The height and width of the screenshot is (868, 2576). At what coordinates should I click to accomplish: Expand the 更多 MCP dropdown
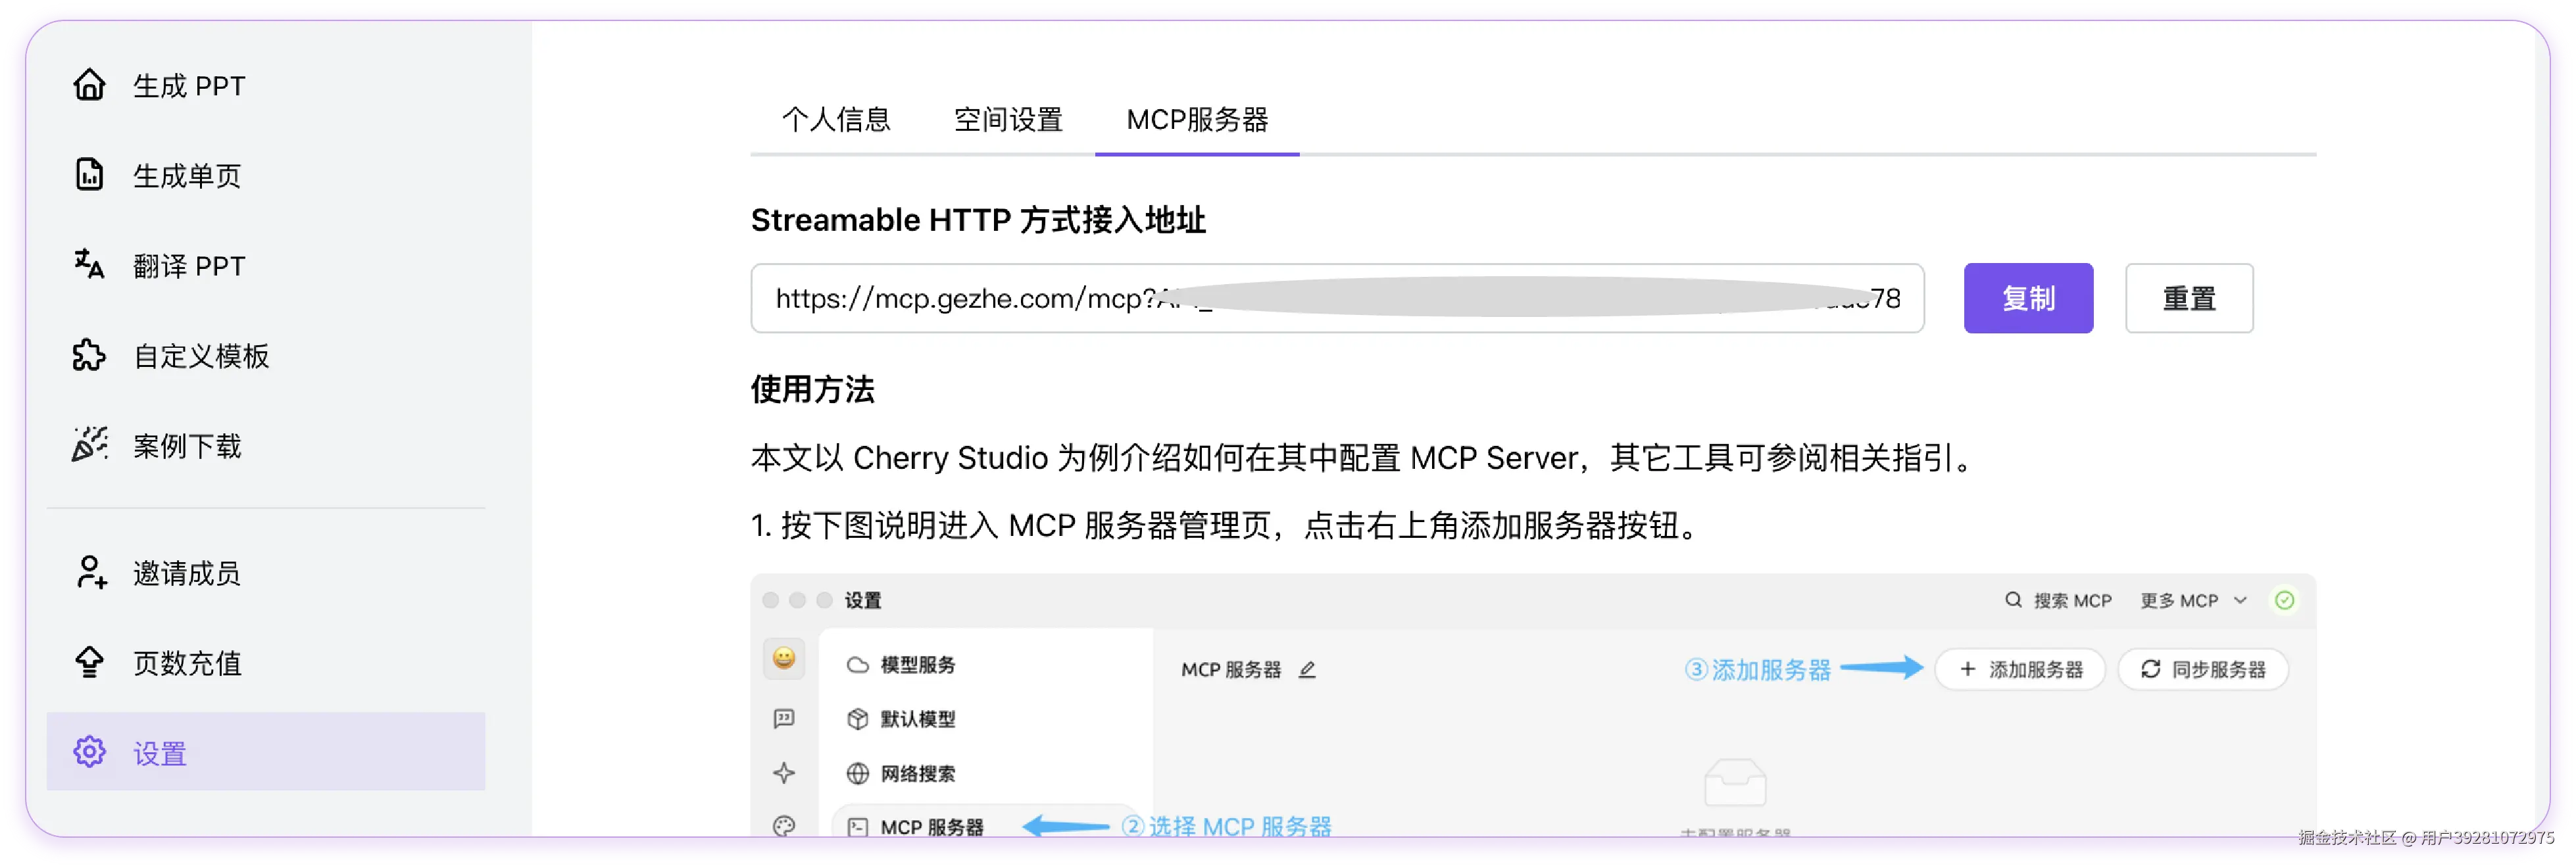(x=2193, y=600)
